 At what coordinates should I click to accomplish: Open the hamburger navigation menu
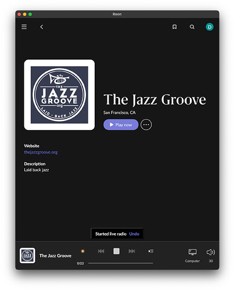click(24, 27)
